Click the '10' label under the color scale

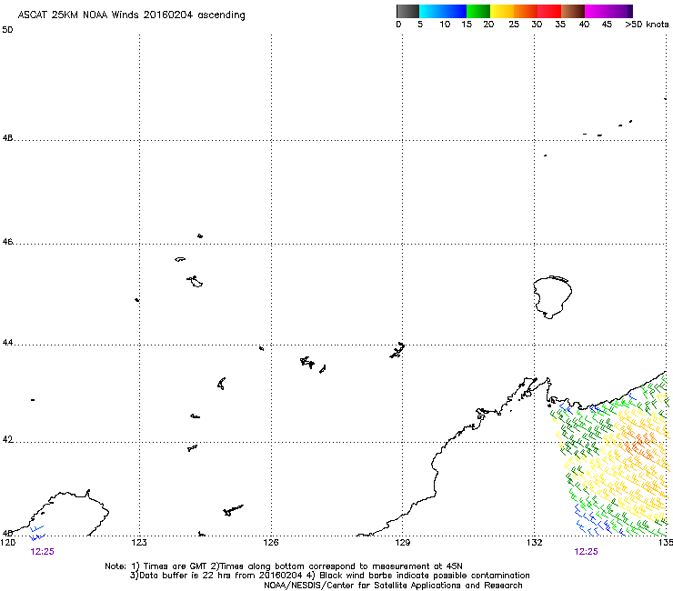pos(445,25)
